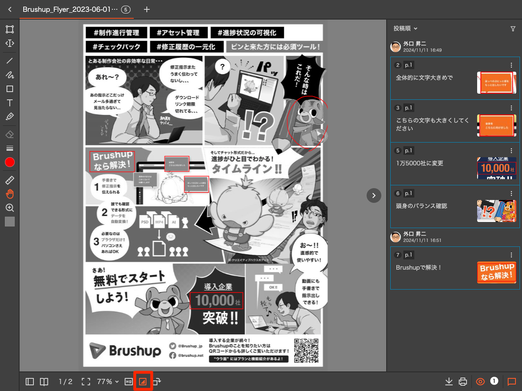Select the comment こちらの文字も大きくしてください
522x391 pixels.
tap(432, 124)
